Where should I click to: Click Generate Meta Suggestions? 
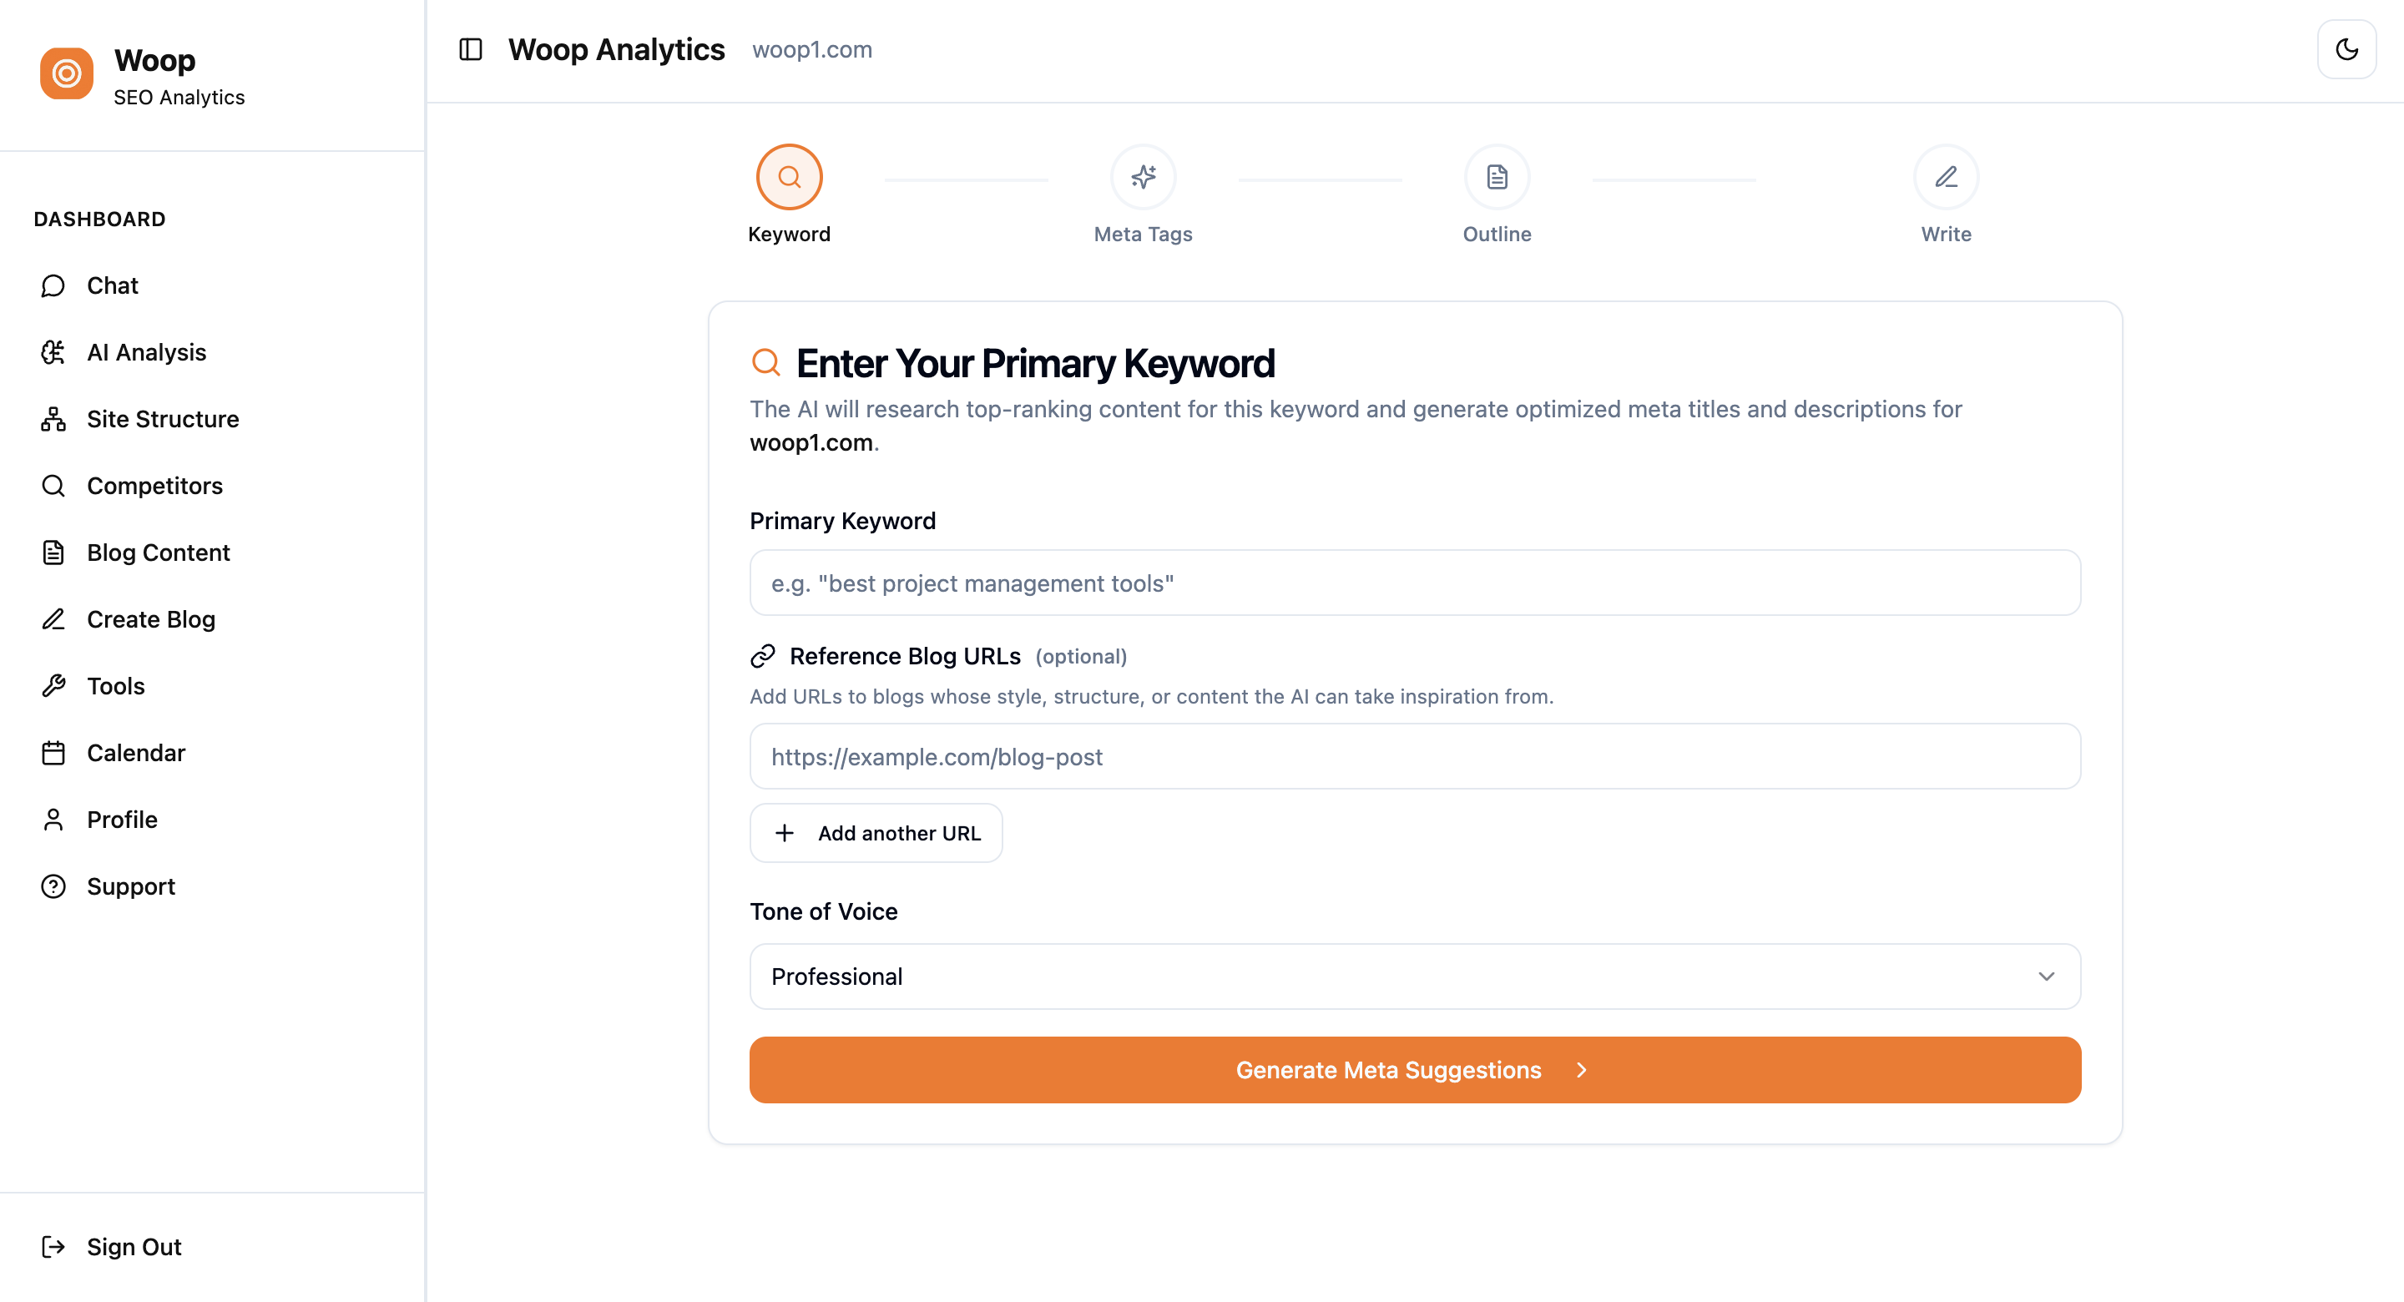tap(1413, 1070)
